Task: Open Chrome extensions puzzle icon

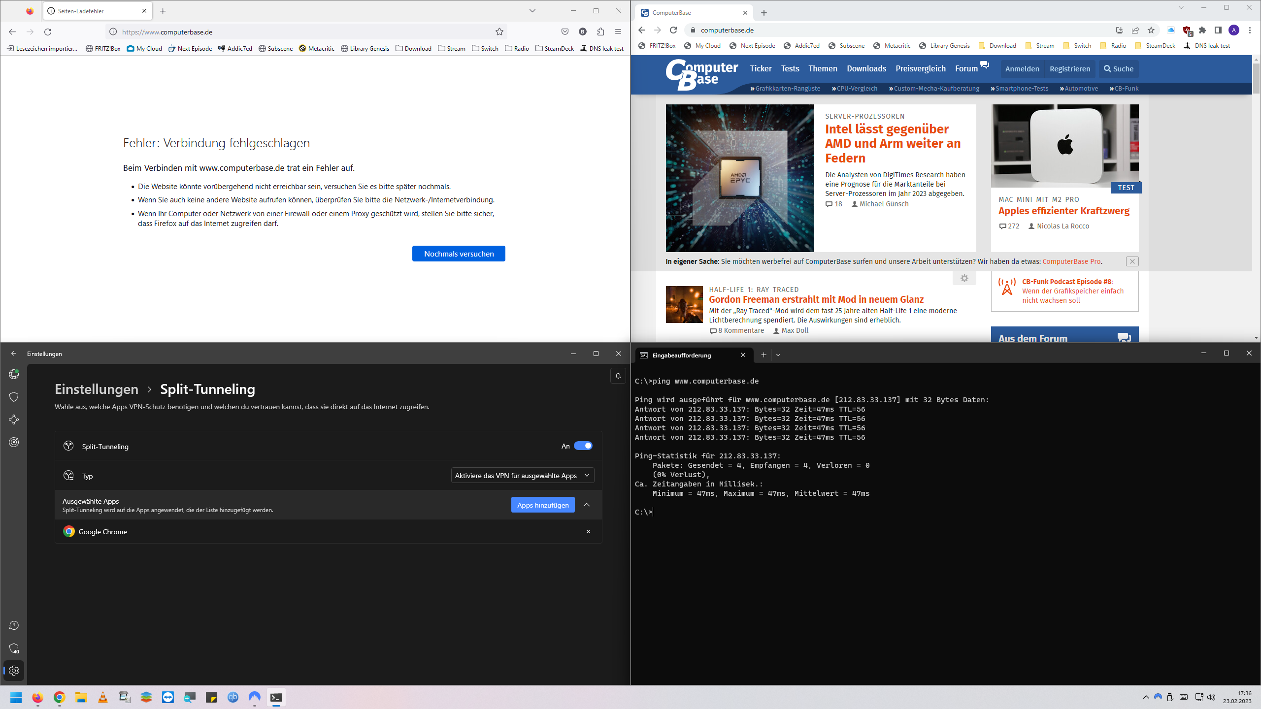Action: [x=1202, y=30]
